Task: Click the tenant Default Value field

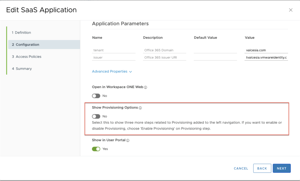Action: point(215,50)
